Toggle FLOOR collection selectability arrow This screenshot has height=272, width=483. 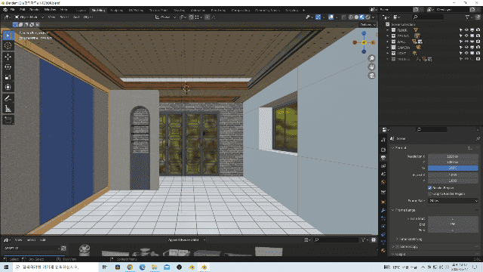[x=461, y=30]
